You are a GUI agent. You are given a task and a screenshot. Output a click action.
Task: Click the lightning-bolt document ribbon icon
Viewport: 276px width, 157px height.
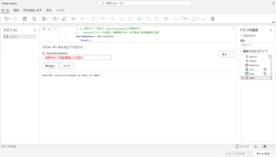click(213, 19)
